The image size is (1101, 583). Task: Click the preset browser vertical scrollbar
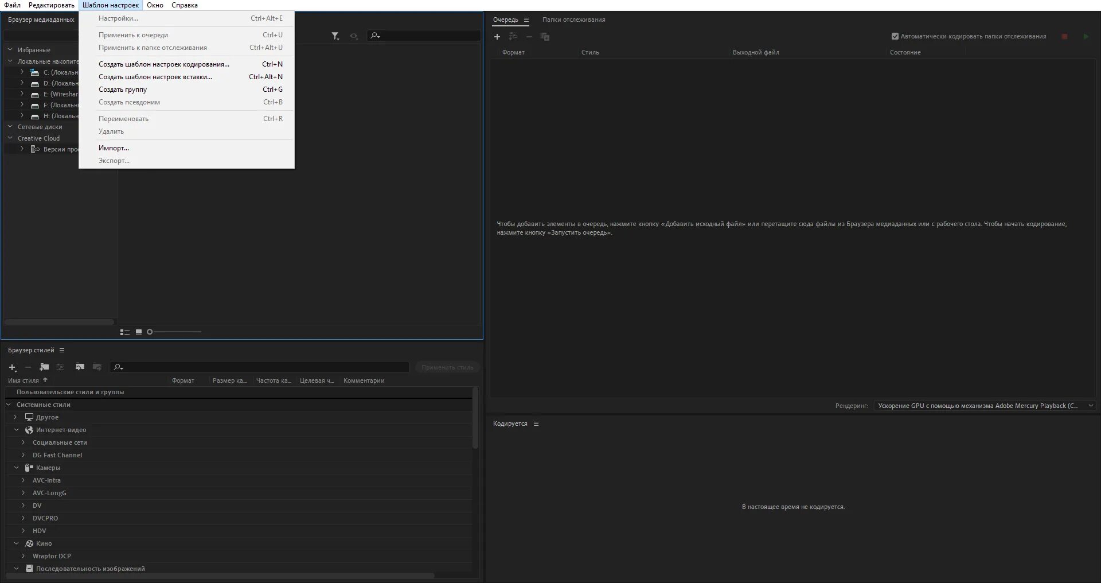(x=475, y=419)
